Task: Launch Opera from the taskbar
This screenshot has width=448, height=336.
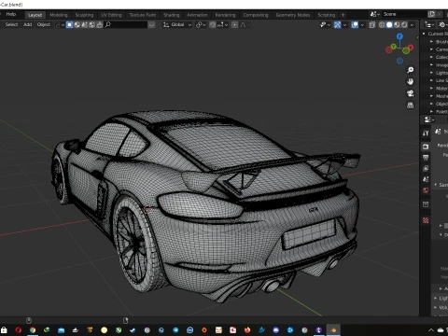Action: pos(19,330)
